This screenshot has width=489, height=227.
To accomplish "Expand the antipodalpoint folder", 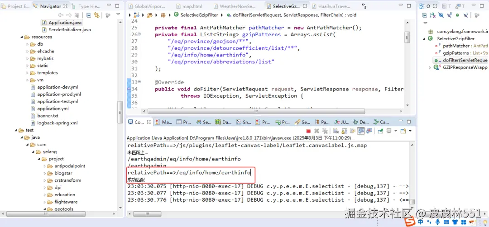I will (44, 166).
